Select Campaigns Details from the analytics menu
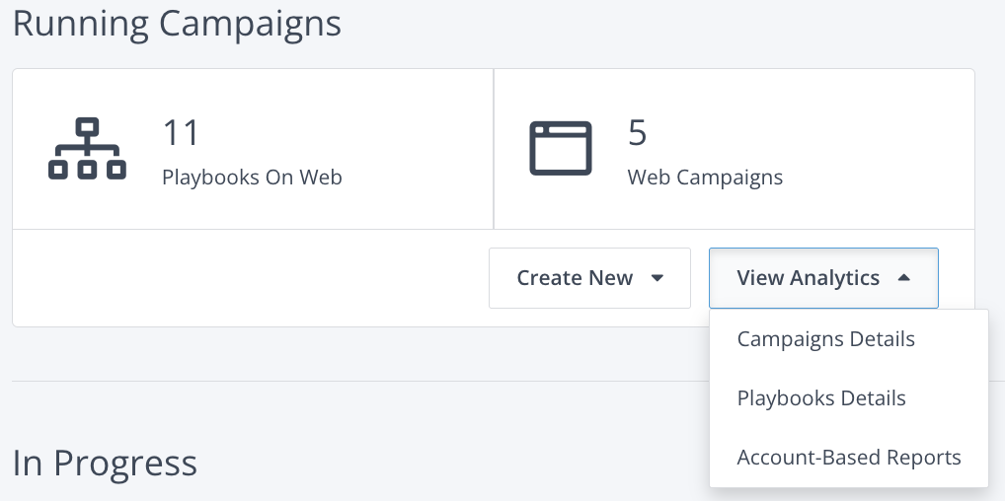This screenshot has width=1005, height=501. (x=825, y=339)
